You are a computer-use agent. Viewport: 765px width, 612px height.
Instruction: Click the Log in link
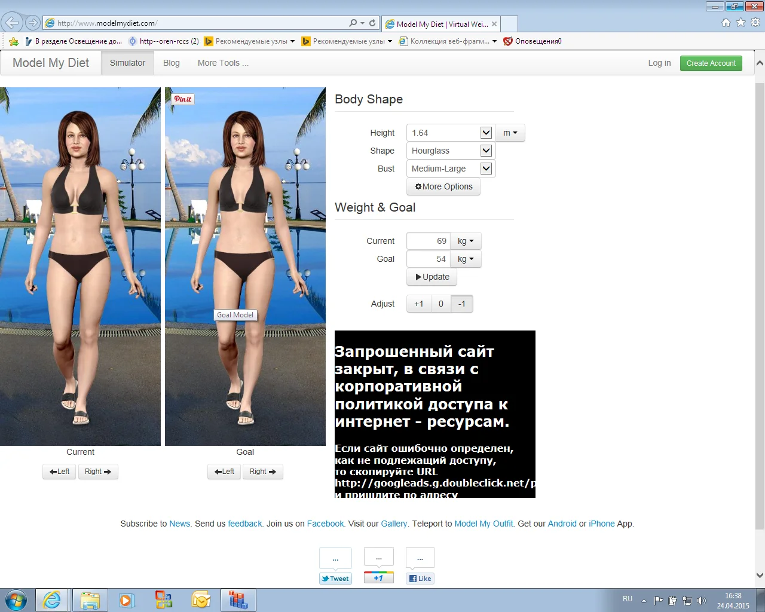(659, 63)
